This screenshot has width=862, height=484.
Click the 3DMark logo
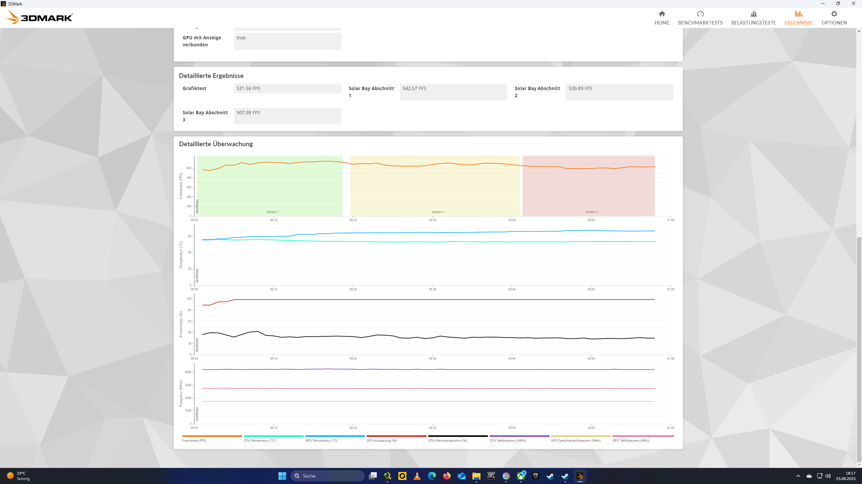click(x=39, y=17)
